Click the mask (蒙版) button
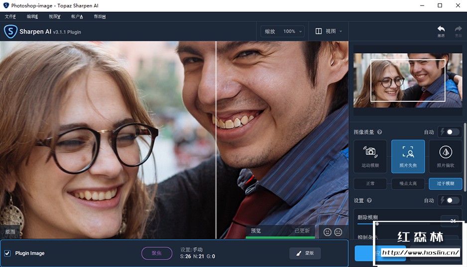 305,253
